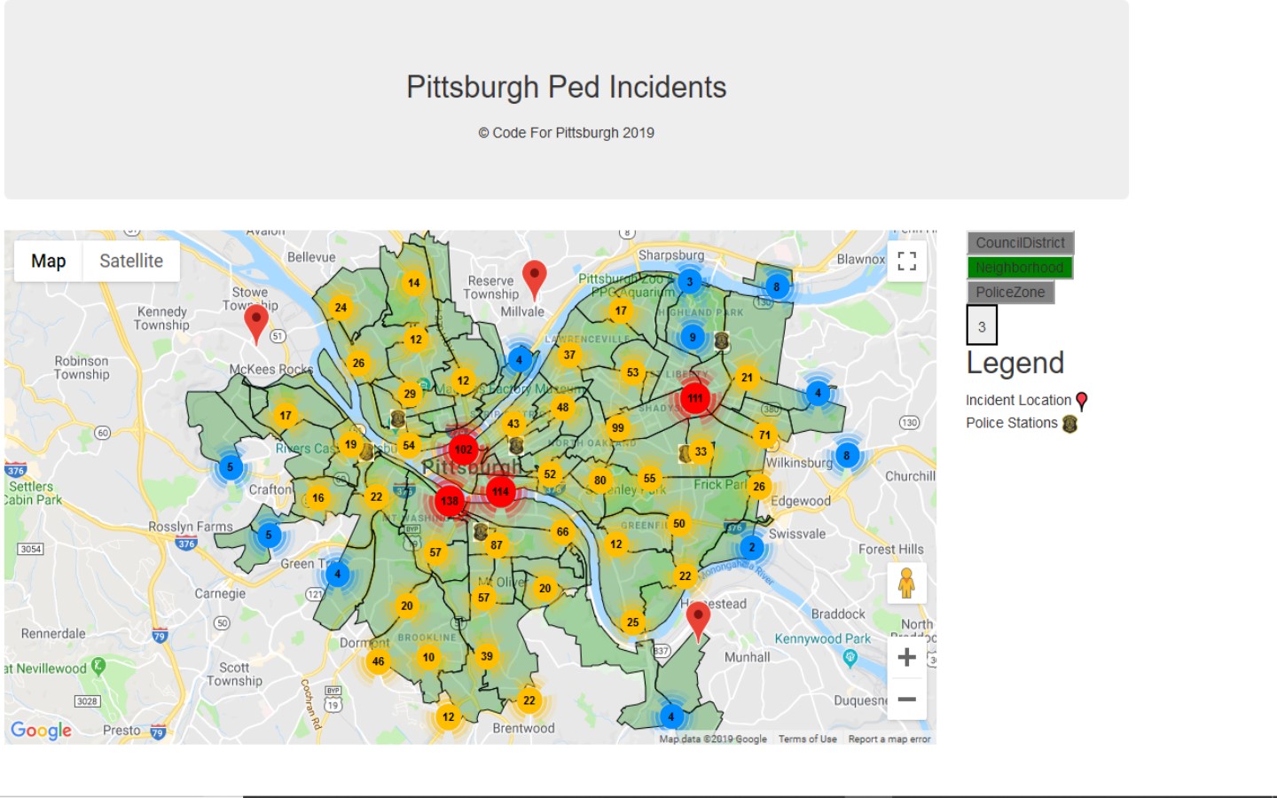Viewport: 1277px width, 798px height.
Task: Zoom in using the plus control
Action: [907, 656]
